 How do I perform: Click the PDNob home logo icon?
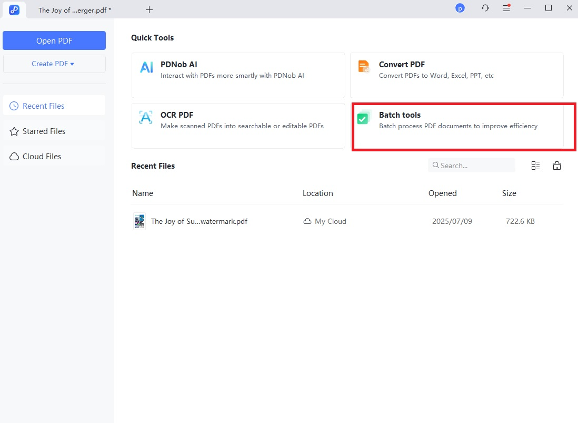(14, 9)
